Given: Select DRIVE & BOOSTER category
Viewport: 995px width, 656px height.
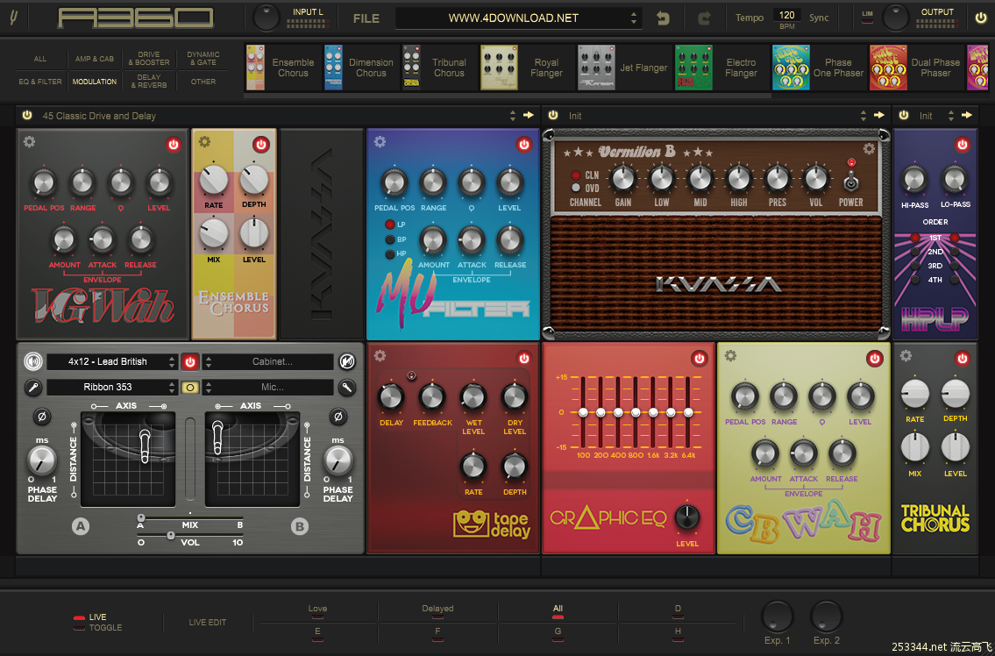Looking at the screenshot, I should pos(148,59).
